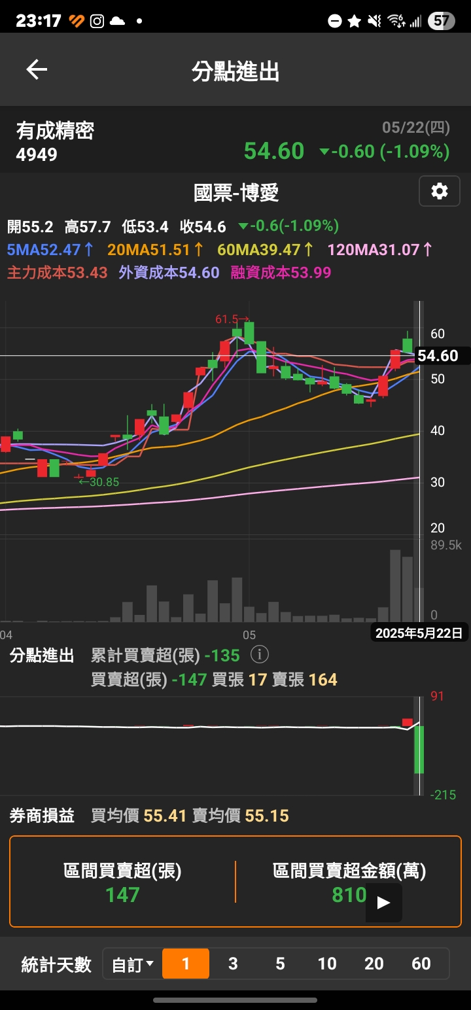Tap the muted sound status icon
The height and width of the screenshot is (1010, 471).
click(x=374, y=21)
